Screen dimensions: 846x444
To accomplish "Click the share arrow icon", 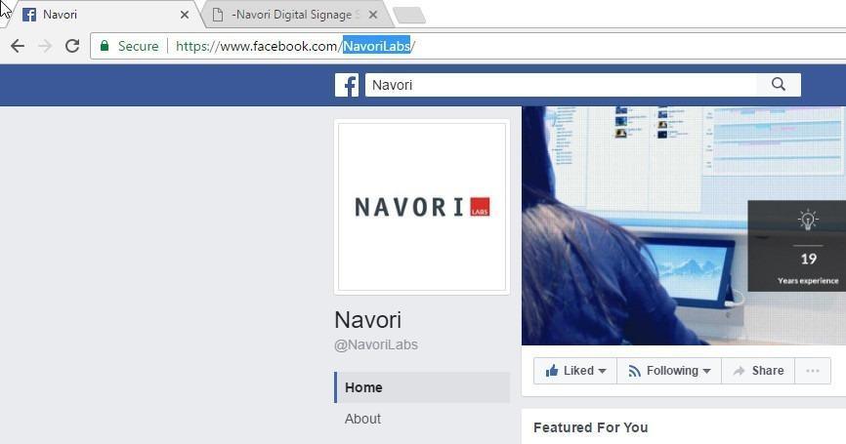I will coord(740,371).
